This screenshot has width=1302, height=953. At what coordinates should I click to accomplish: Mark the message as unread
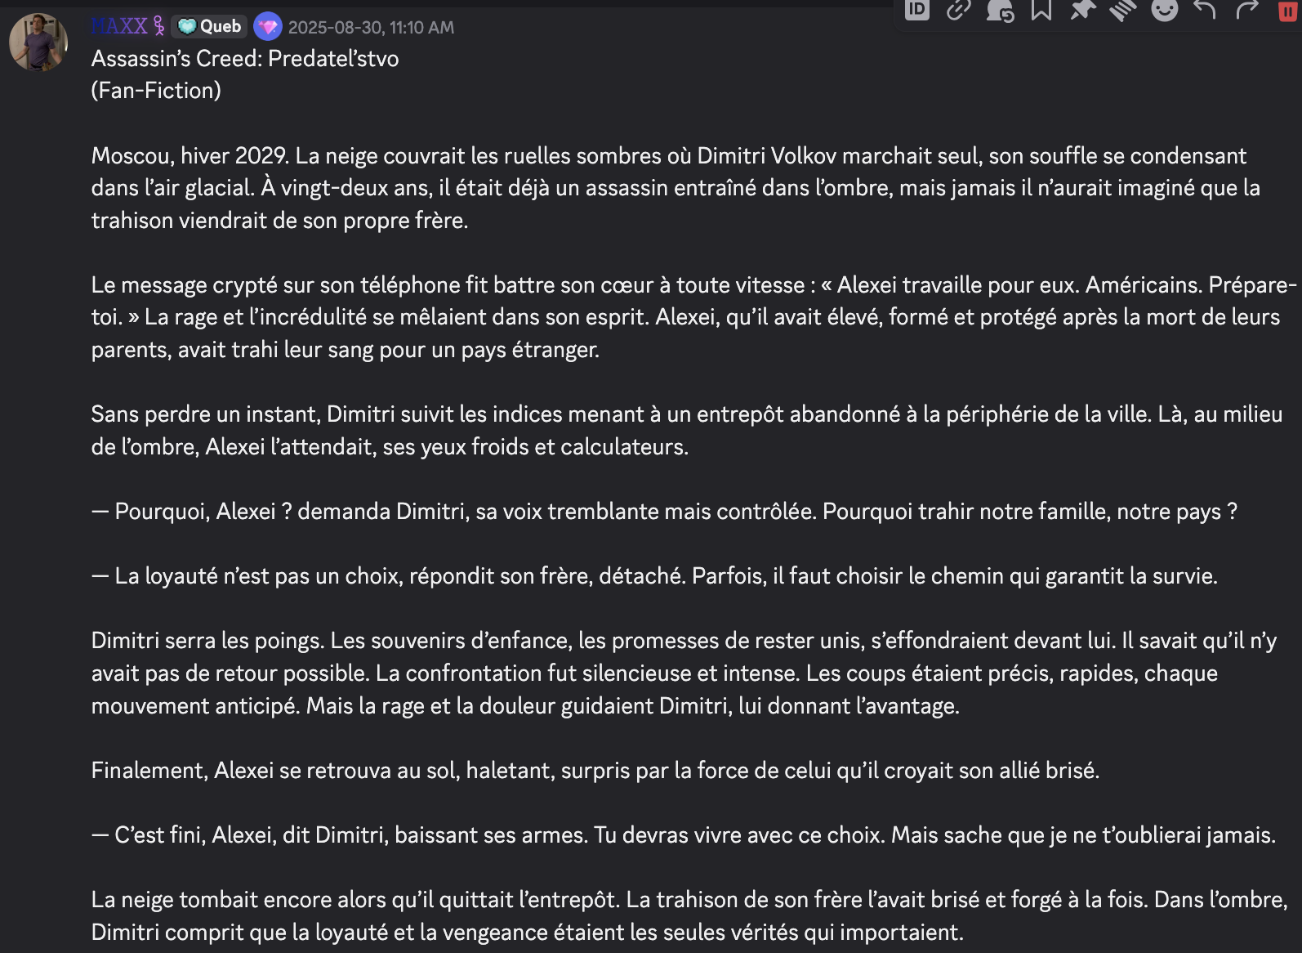click(x=1000, y=10)
